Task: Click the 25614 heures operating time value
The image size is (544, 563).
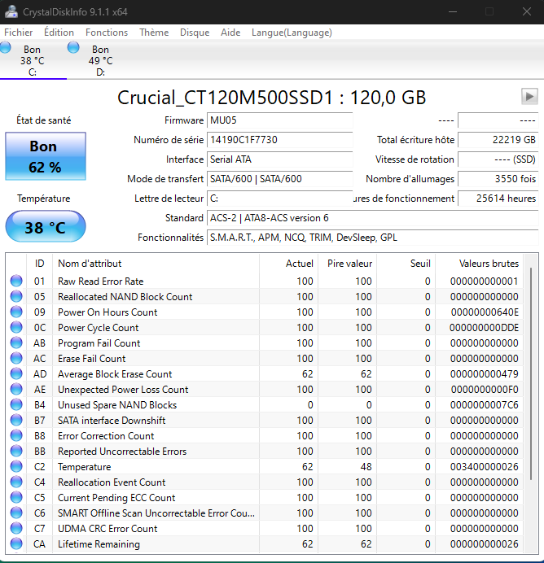Action: point(498,199)
